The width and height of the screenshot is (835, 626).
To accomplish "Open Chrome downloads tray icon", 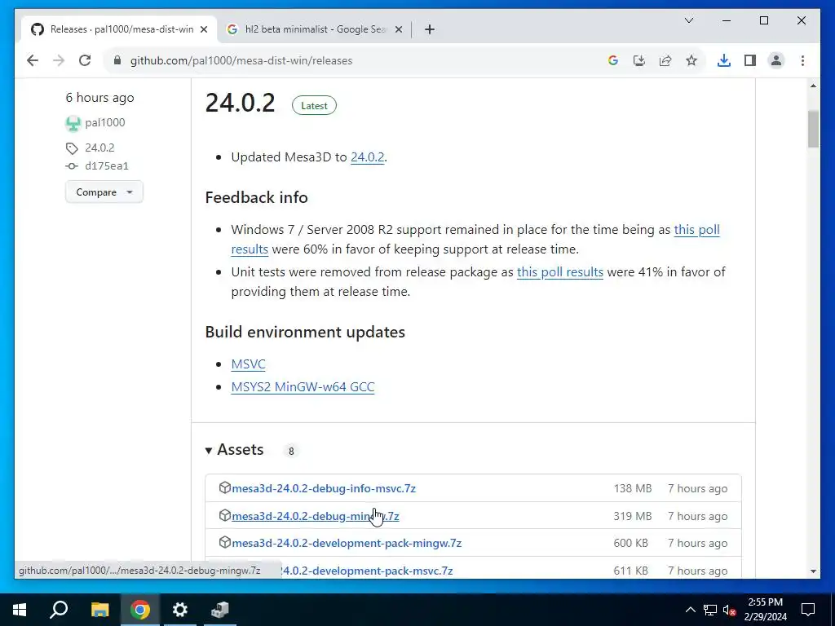I will [724, 60].
